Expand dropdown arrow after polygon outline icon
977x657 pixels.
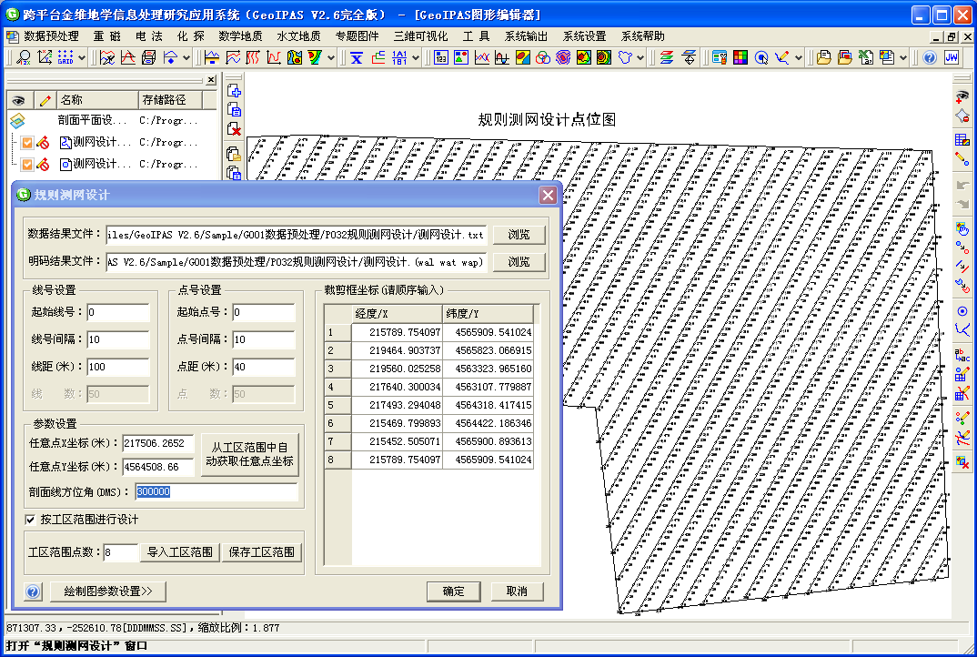click(x=640, y=58)
